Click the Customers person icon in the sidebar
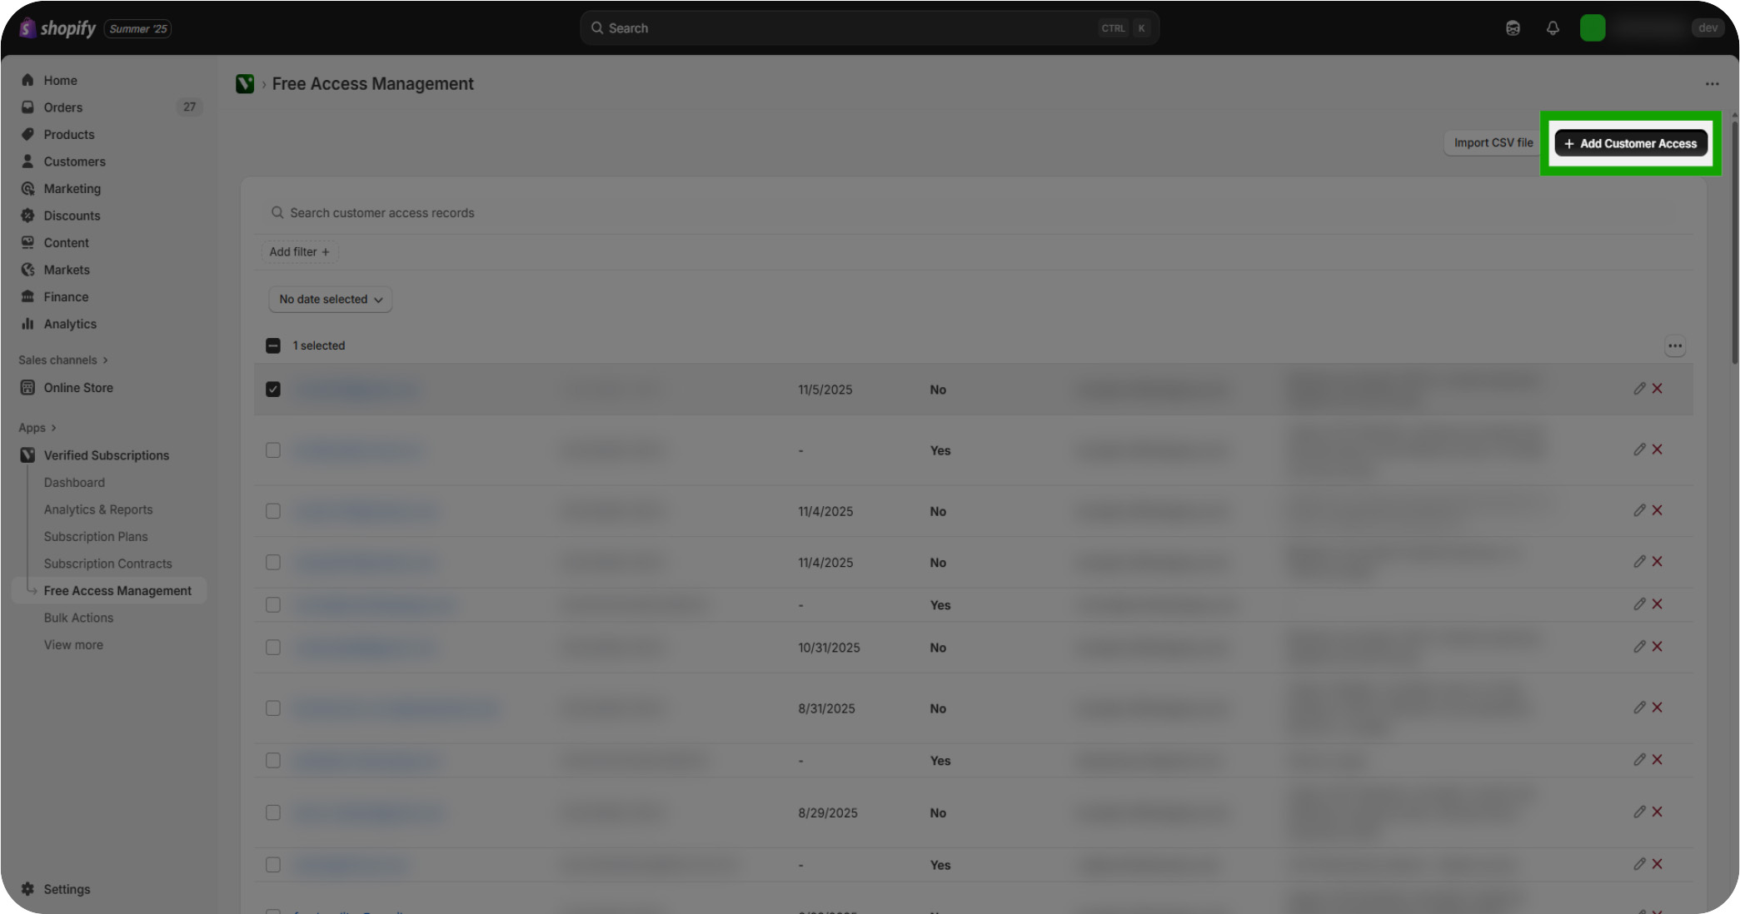Screen dimensions: 1740x914 (27, 161)
